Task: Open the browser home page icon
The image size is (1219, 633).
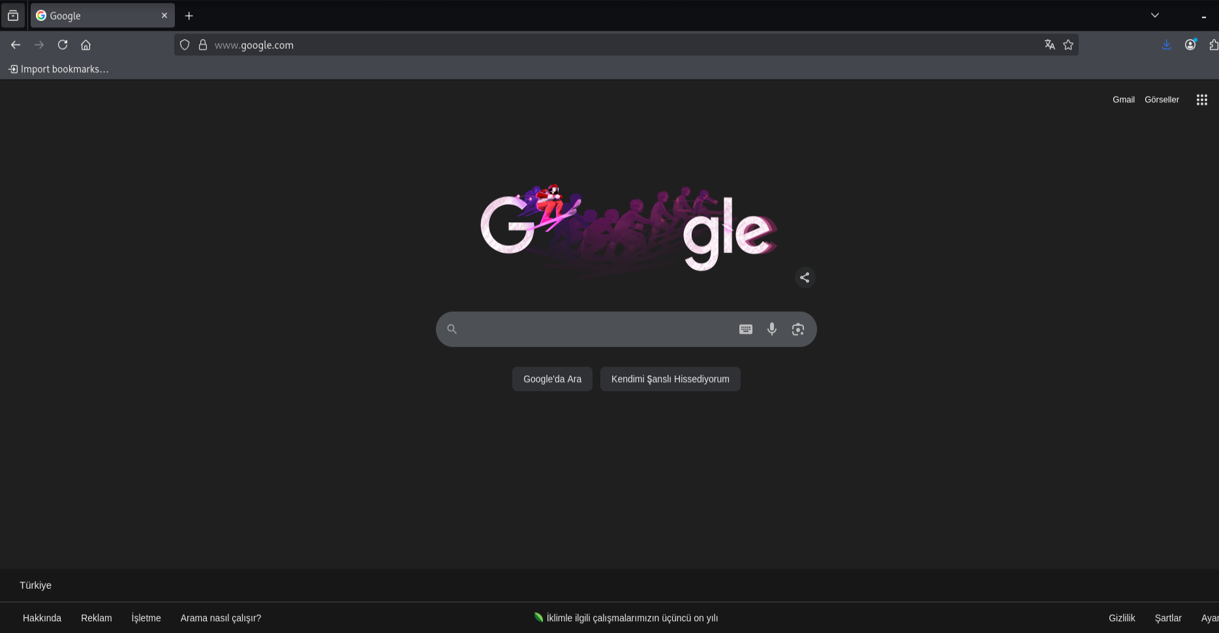Action: pos(85,45)
